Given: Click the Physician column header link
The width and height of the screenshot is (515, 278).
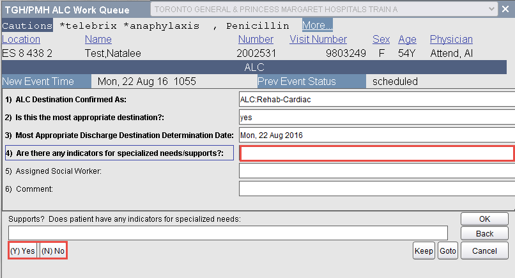Looking at the screenshot, I should coord(451,40).
